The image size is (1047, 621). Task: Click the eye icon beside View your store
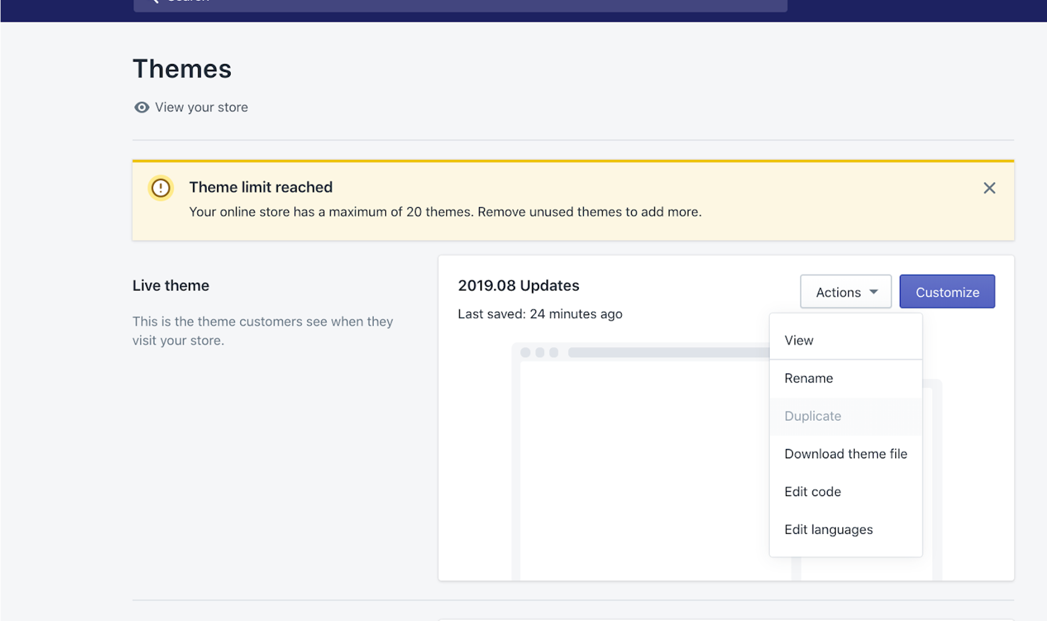[x=141, y=107]
